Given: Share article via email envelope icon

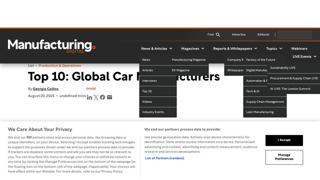Looking at the screenshot, I should pos(109,97).
